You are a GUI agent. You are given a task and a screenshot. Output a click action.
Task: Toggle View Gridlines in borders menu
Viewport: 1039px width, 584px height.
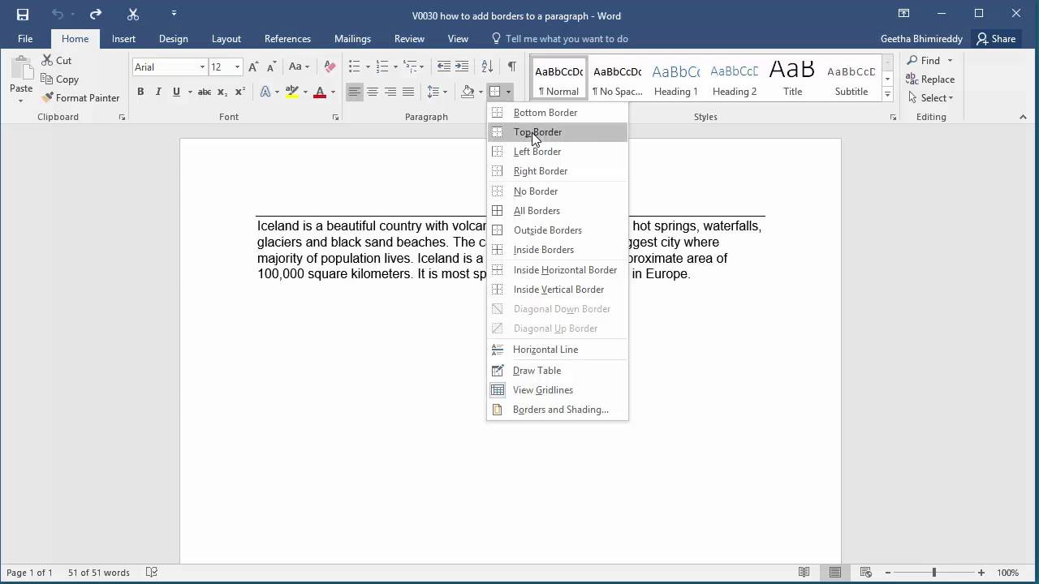coord(558,390)
